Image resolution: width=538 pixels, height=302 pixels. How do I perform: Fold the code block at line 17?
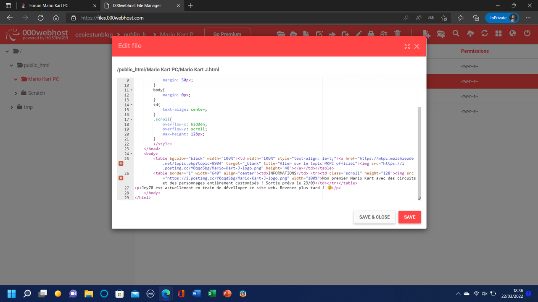click(132, 120)
